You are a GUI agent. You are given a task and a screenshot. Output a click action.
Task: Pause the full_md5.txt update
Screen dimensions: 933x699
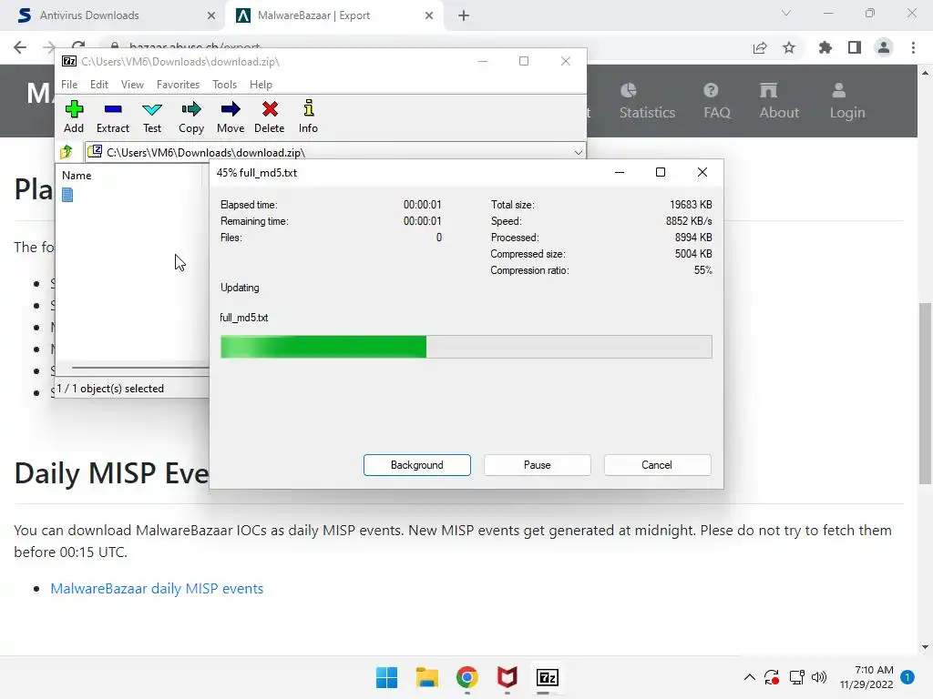pyautogui.click(x=538, y=465)
